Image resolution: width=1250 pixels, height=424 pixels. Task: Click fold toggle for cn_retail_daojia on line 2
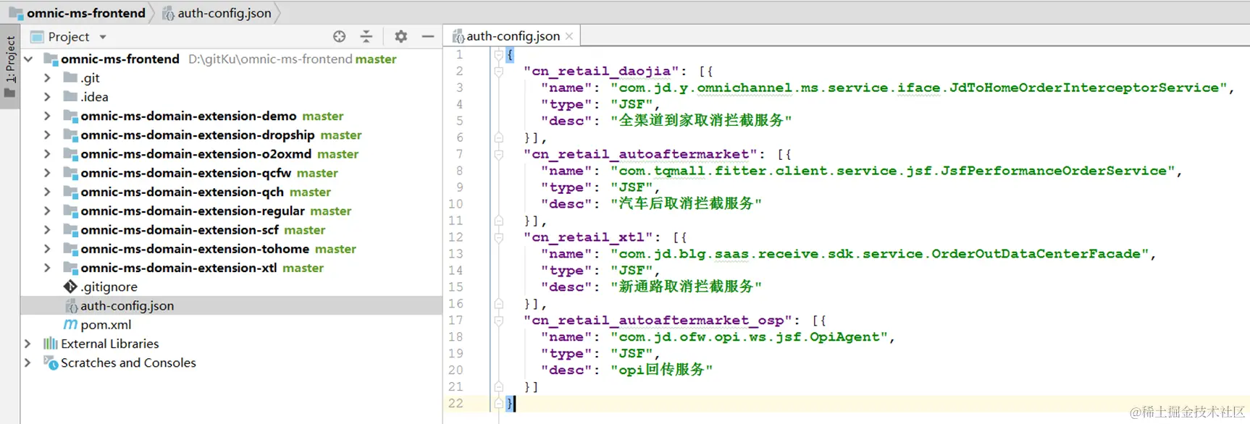point(498,71)
